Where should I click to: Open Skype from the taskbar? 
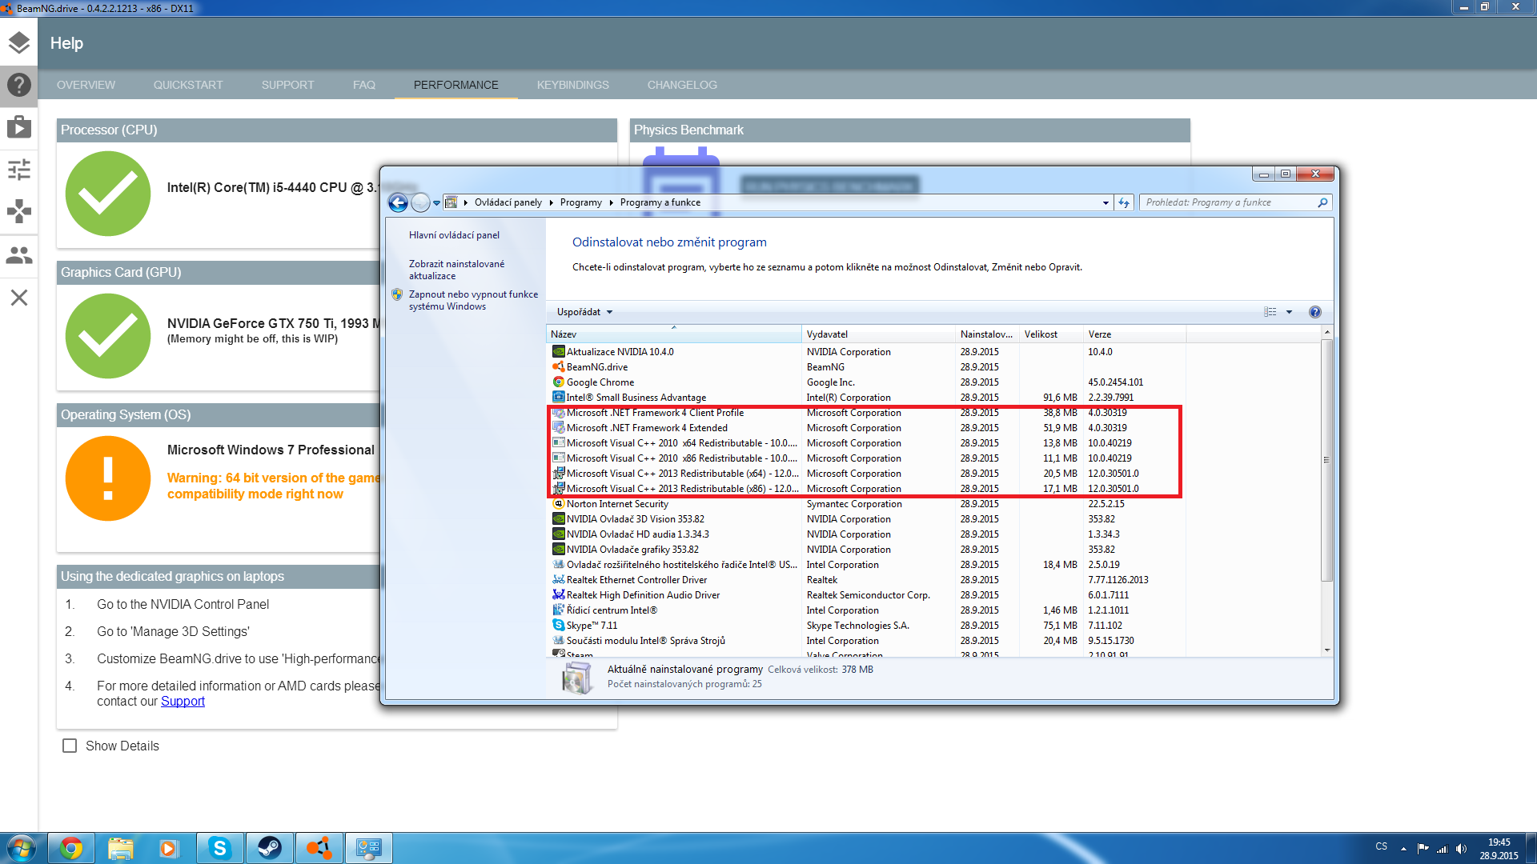[219, 848]
